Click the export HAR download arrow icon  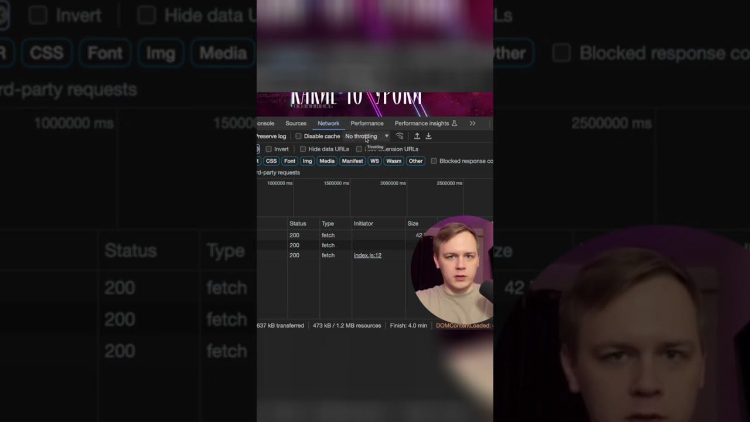point(428,136)
